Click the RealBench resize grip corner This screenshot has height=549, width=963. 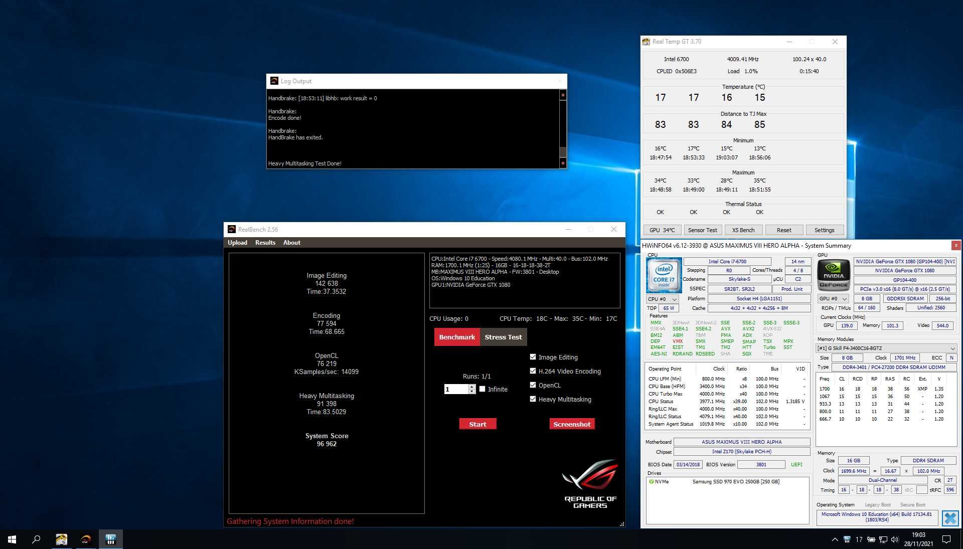coord(622,524)
